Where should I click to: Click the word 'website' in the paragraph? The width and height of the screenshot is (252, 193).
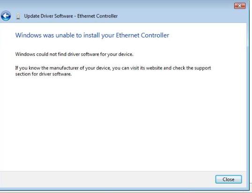pyautogui.click(x=154, y=68)
